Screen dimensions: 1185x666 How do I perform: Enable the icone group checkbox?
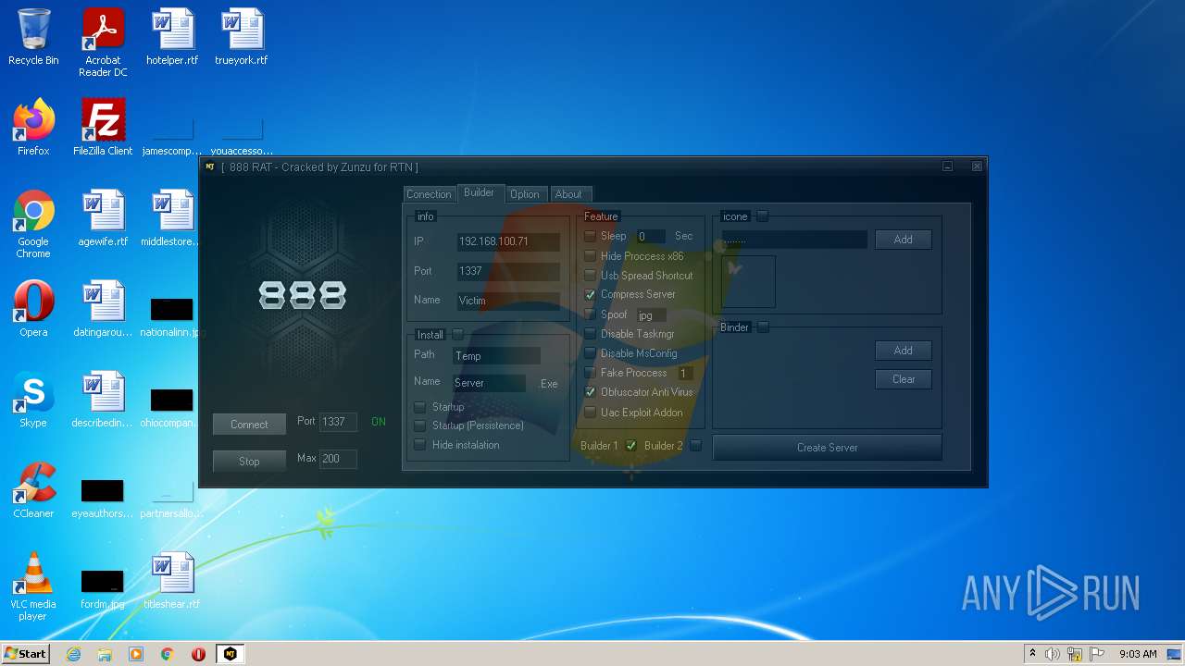[x=763, y=216]
